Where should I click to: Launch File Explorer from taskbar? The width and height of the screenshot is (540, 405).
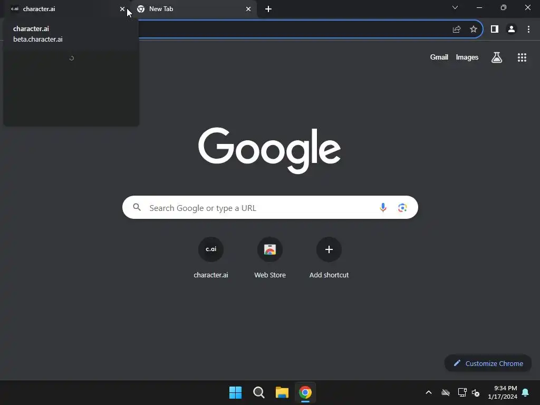coord(282,392)
